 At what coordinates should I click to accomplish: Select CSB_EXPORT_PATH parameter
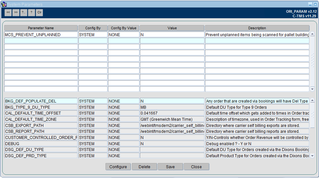(41, 125)
